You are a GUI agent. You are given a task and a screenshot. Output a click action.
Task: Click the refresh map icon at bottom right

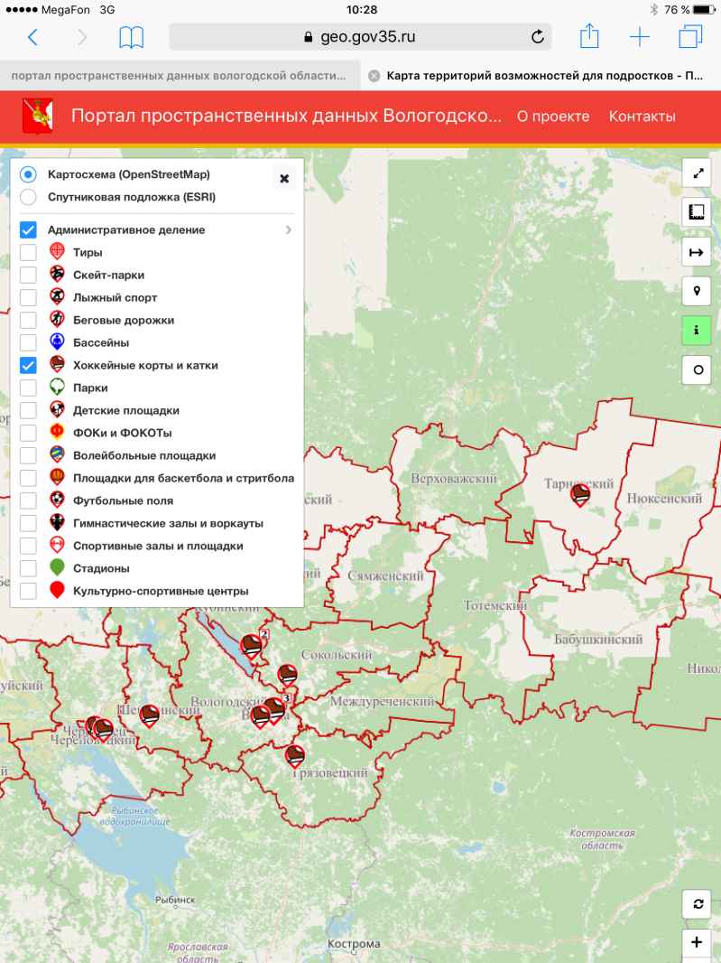pos(697,904)
